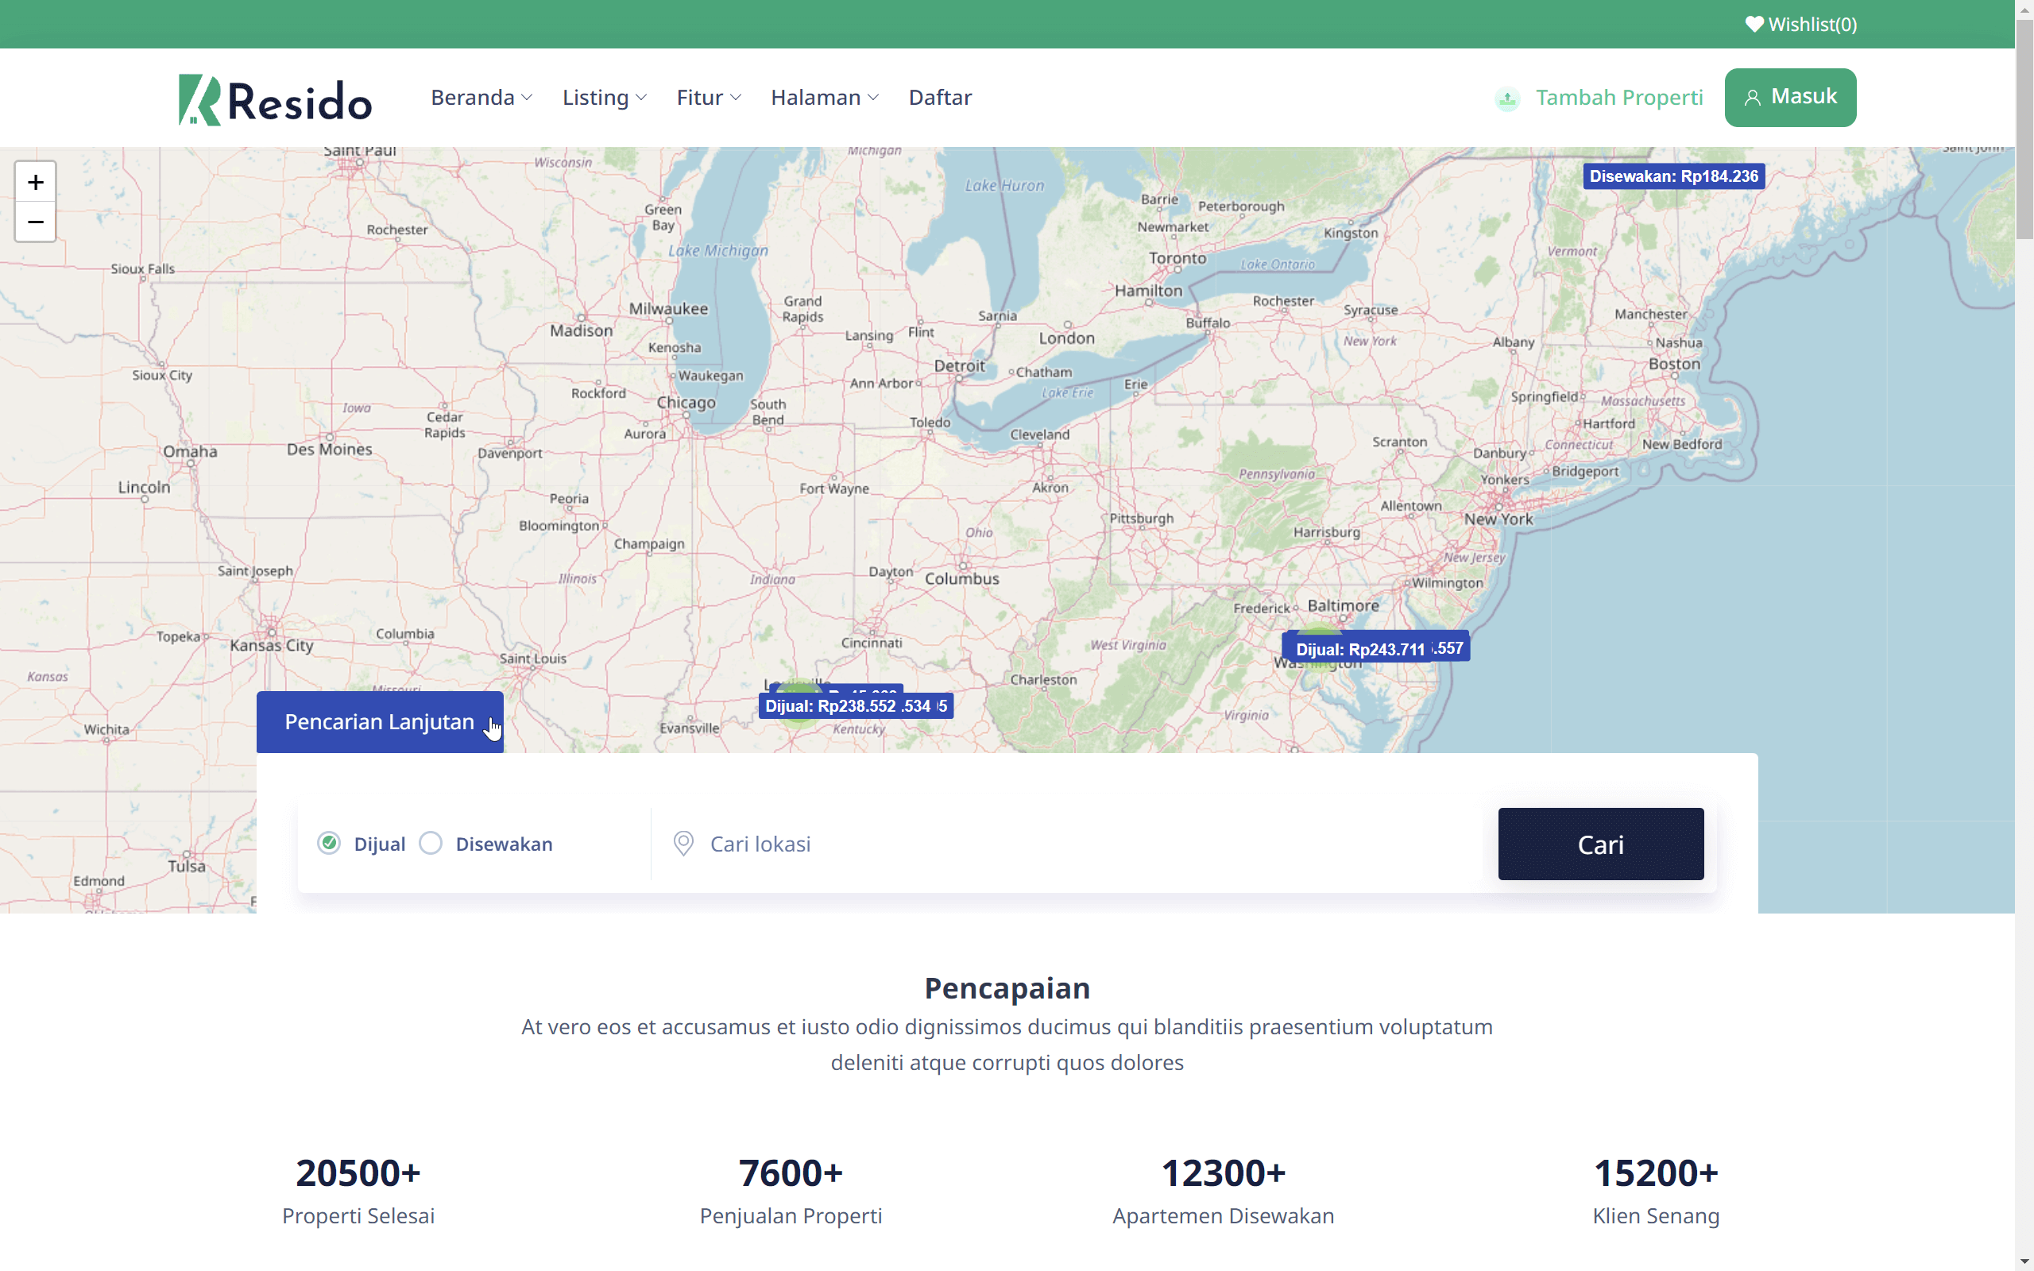Go to the Daftar menu item

[x=940, y=98]
